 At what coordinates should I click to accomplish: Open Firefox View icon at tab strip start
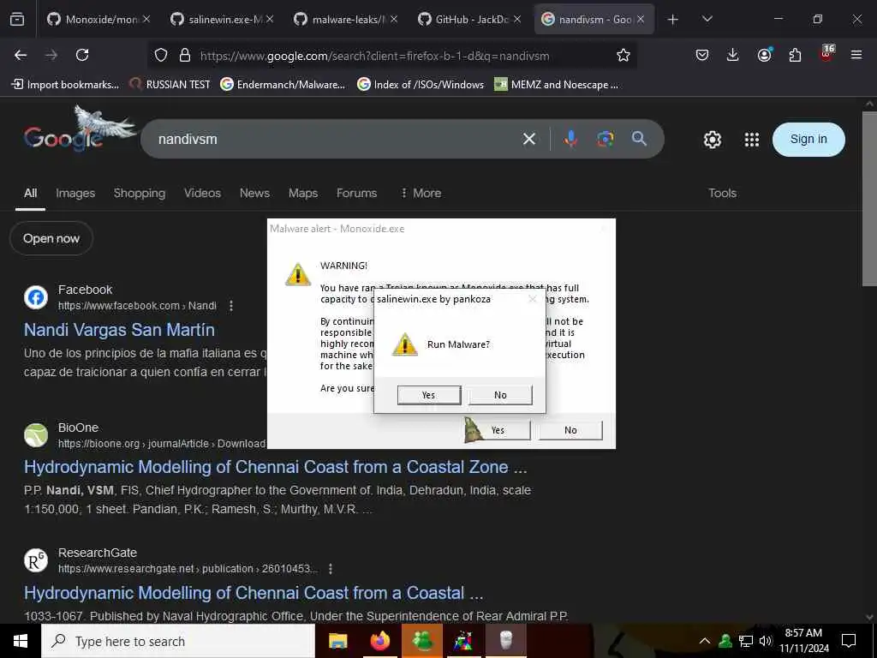[17, 19]
